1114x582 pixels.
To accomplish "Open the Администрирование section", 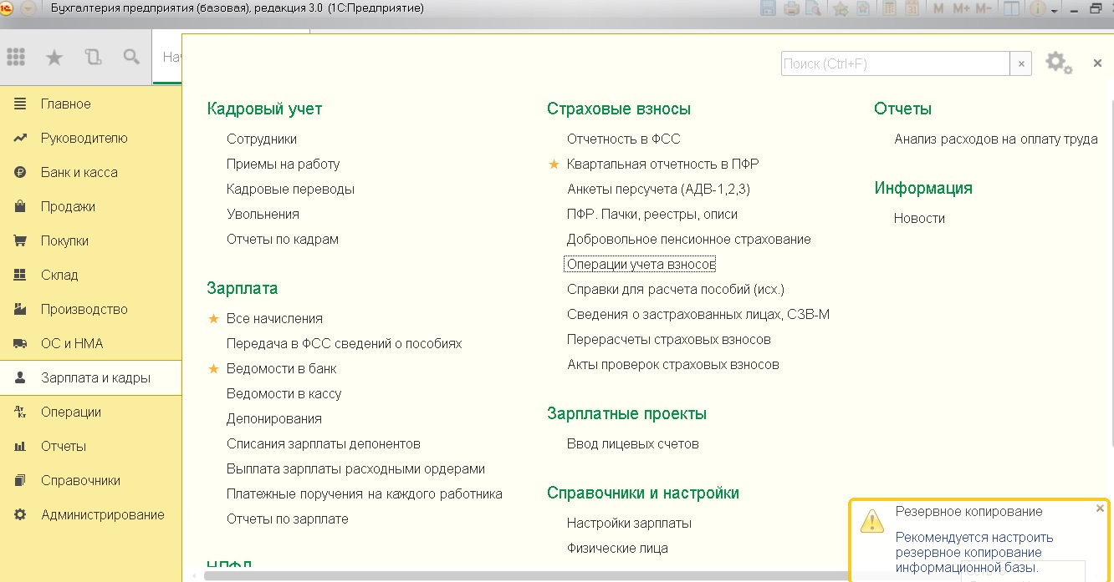I will 90,514.
